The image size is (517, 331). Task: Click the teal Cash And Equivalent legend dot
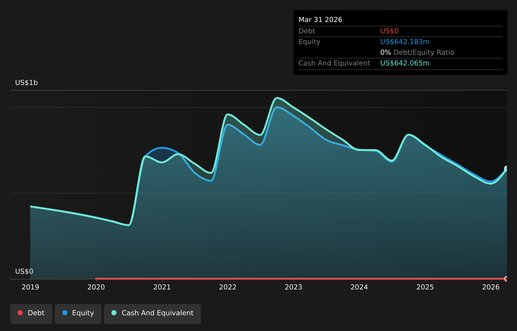coord(114,313)
